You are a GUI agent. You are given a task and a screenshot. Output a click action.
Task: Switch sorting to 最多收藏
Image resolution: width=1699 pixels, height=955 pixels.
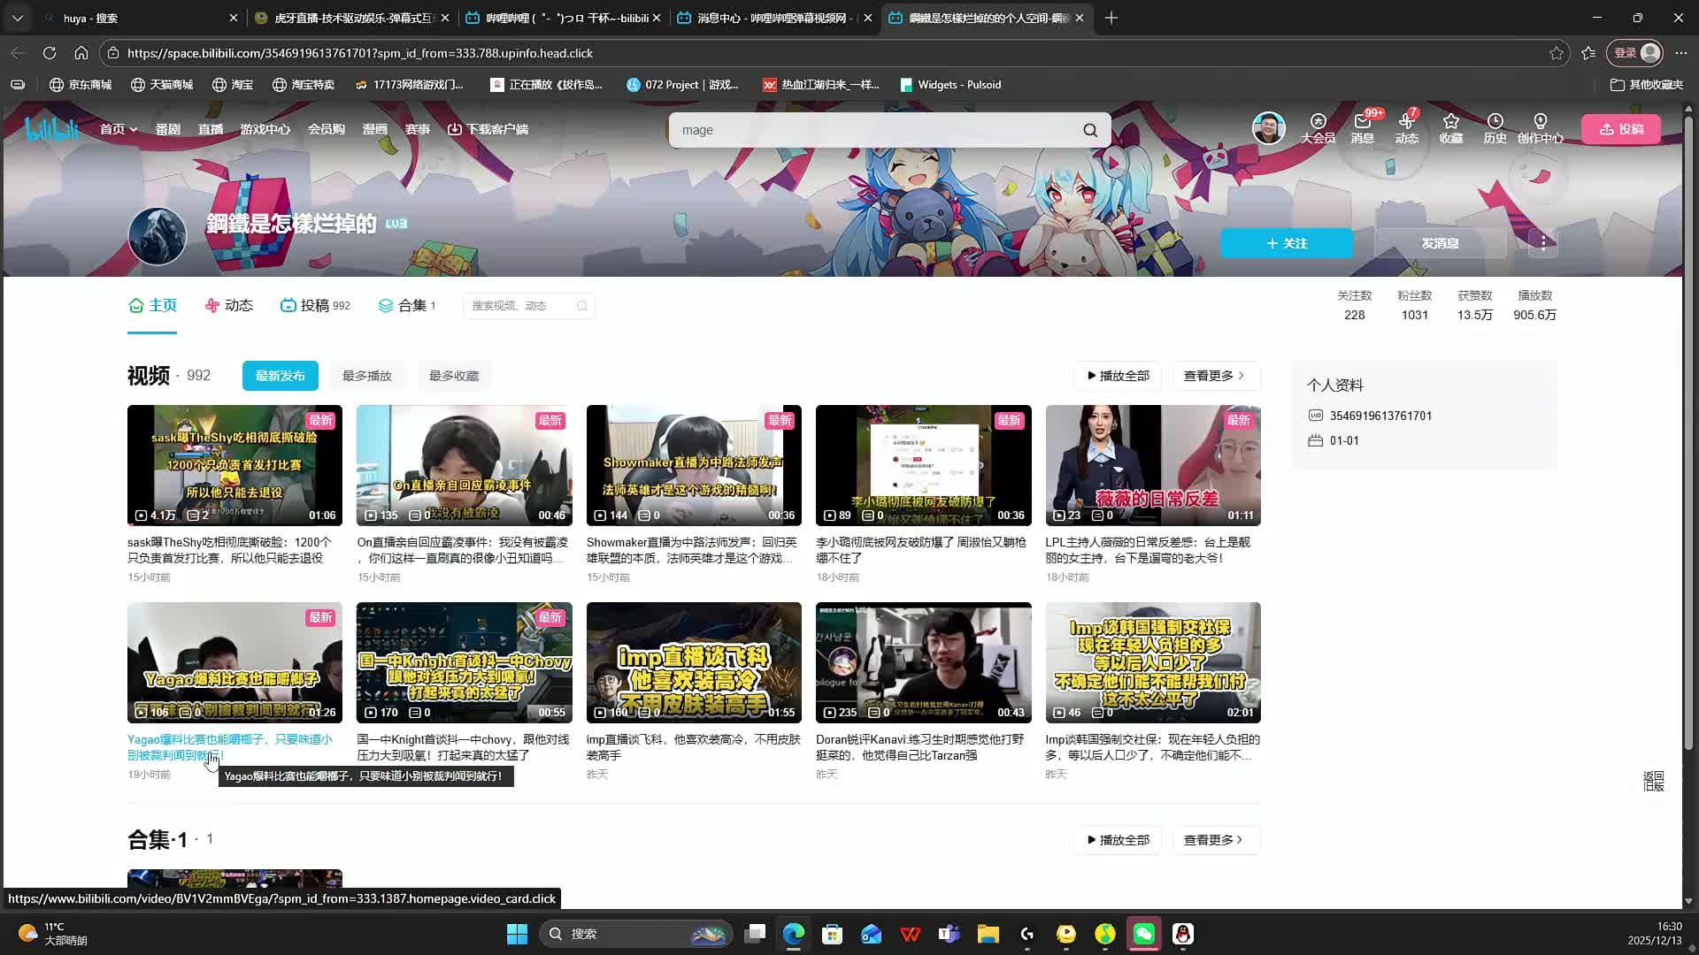click(x=453, y=376)
